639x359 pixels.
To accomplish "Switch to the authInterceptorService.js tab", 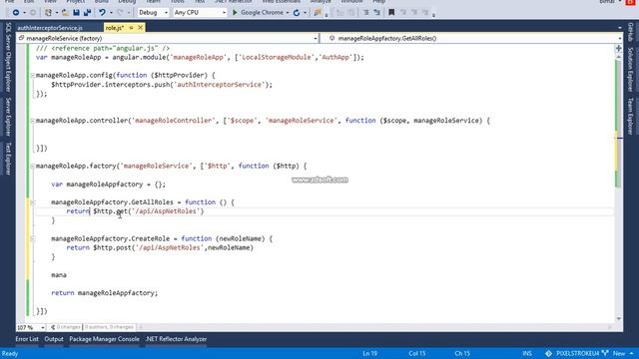I will coord(50,28).
